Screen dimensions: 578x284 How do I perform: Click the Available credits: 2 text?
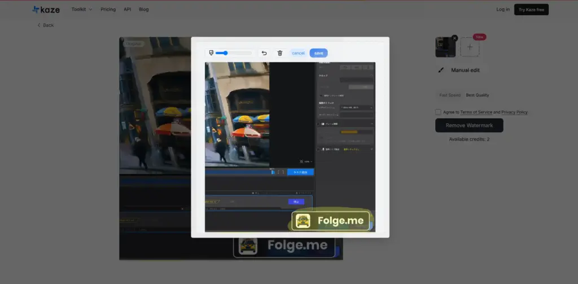[469, 139]
